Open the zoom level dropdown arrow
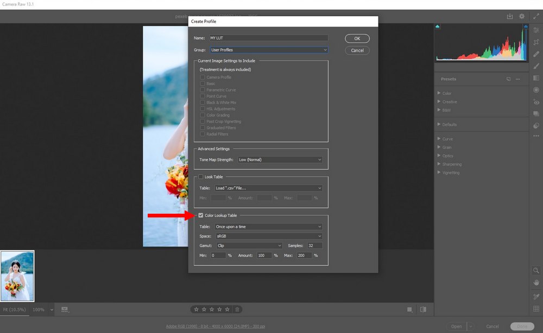The image size is (543, 333). coord(52,310)
